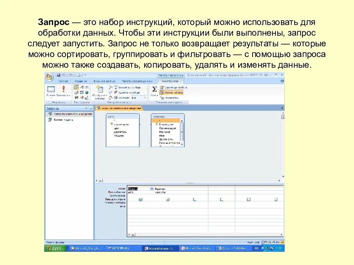Check the sixth column show checkbox
The width and height of the screenshot is (354, 265).
pyautogui.click(x=276, y=199)
